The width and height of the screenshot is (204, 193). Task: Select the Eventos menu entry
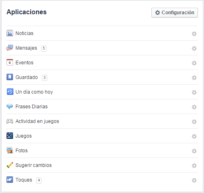point(24,63)
